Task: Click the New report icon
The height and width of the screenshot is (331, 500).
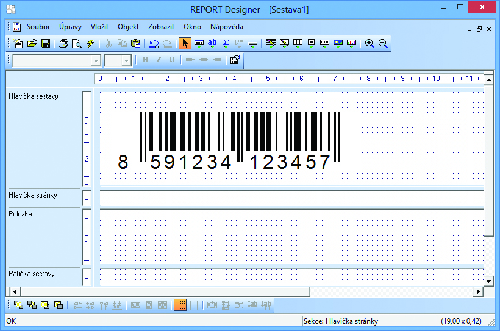Action: click(18, 43)
